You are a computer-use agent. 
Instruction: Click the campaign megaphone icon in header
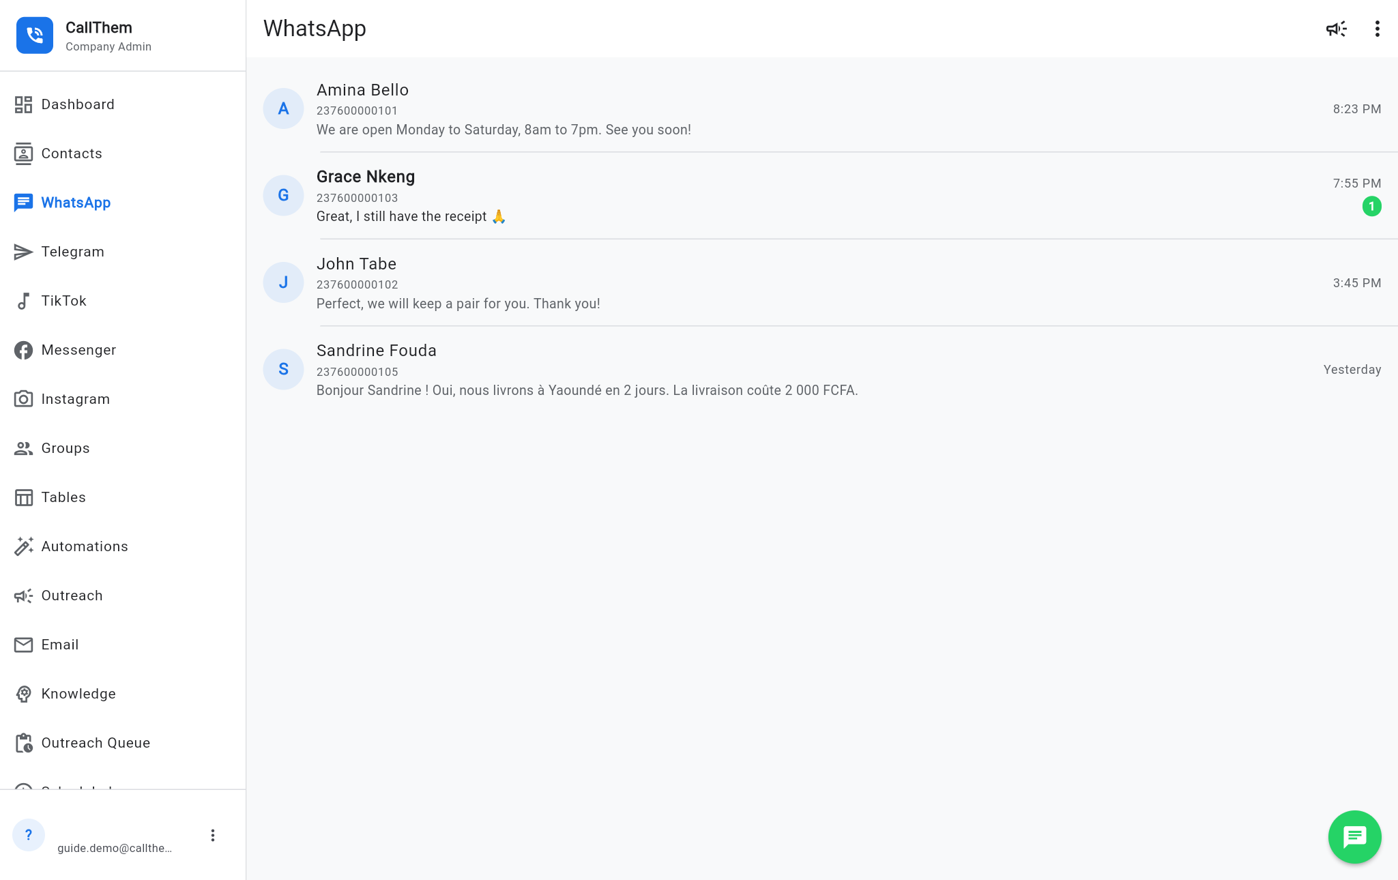(1336, 29)
